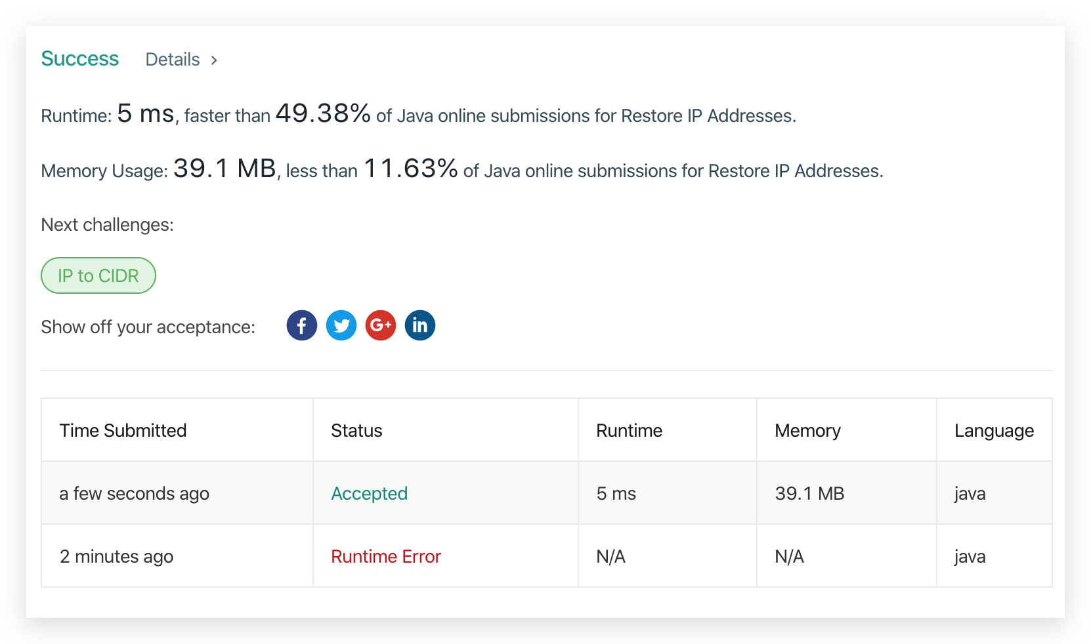The height and width of the screenshot is (644, 1091).
Task: Select the Memory column header
Action: (x=807, y=430)
